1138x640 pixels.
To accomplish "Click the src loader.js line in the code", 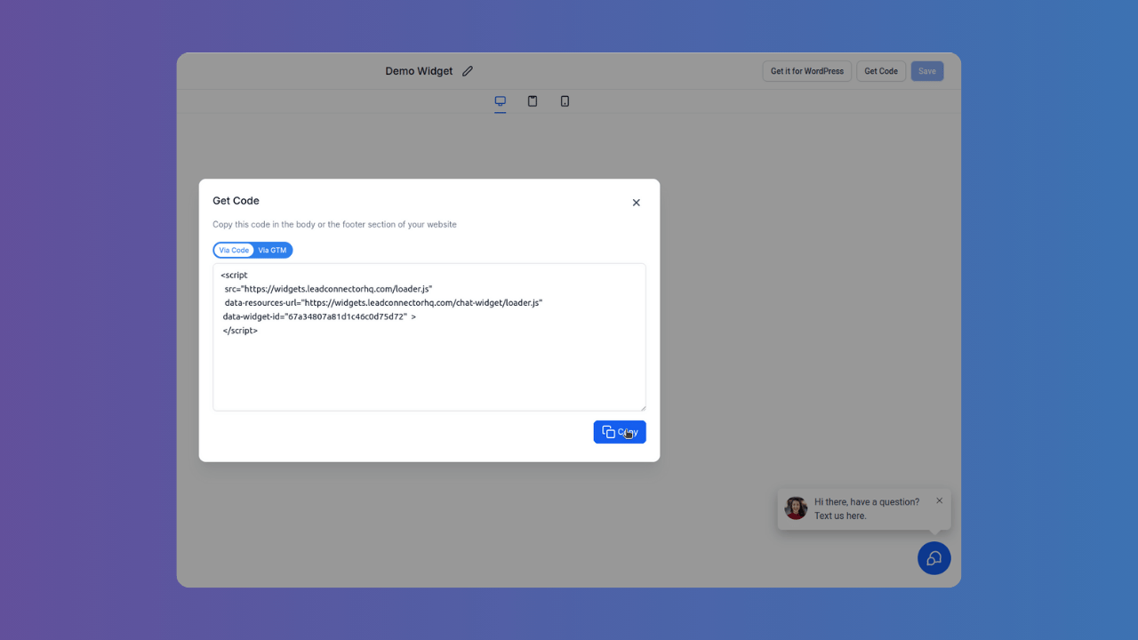I will [328, 289].
